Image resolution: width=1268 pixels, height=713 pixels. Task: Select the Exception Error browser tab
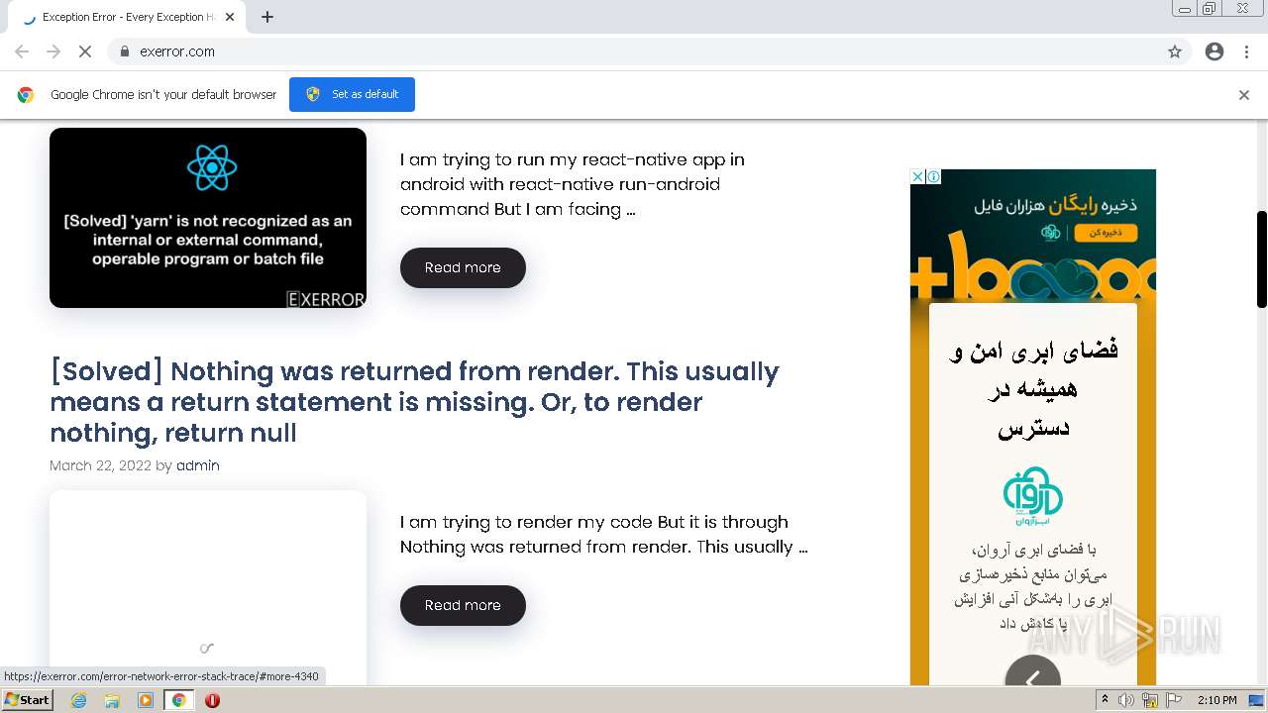point(129,17)
